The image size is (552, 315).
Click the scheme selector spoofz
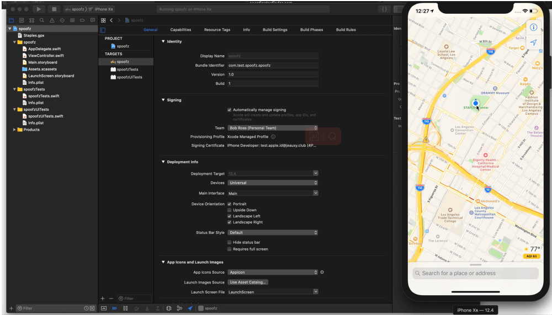[75, 9]
